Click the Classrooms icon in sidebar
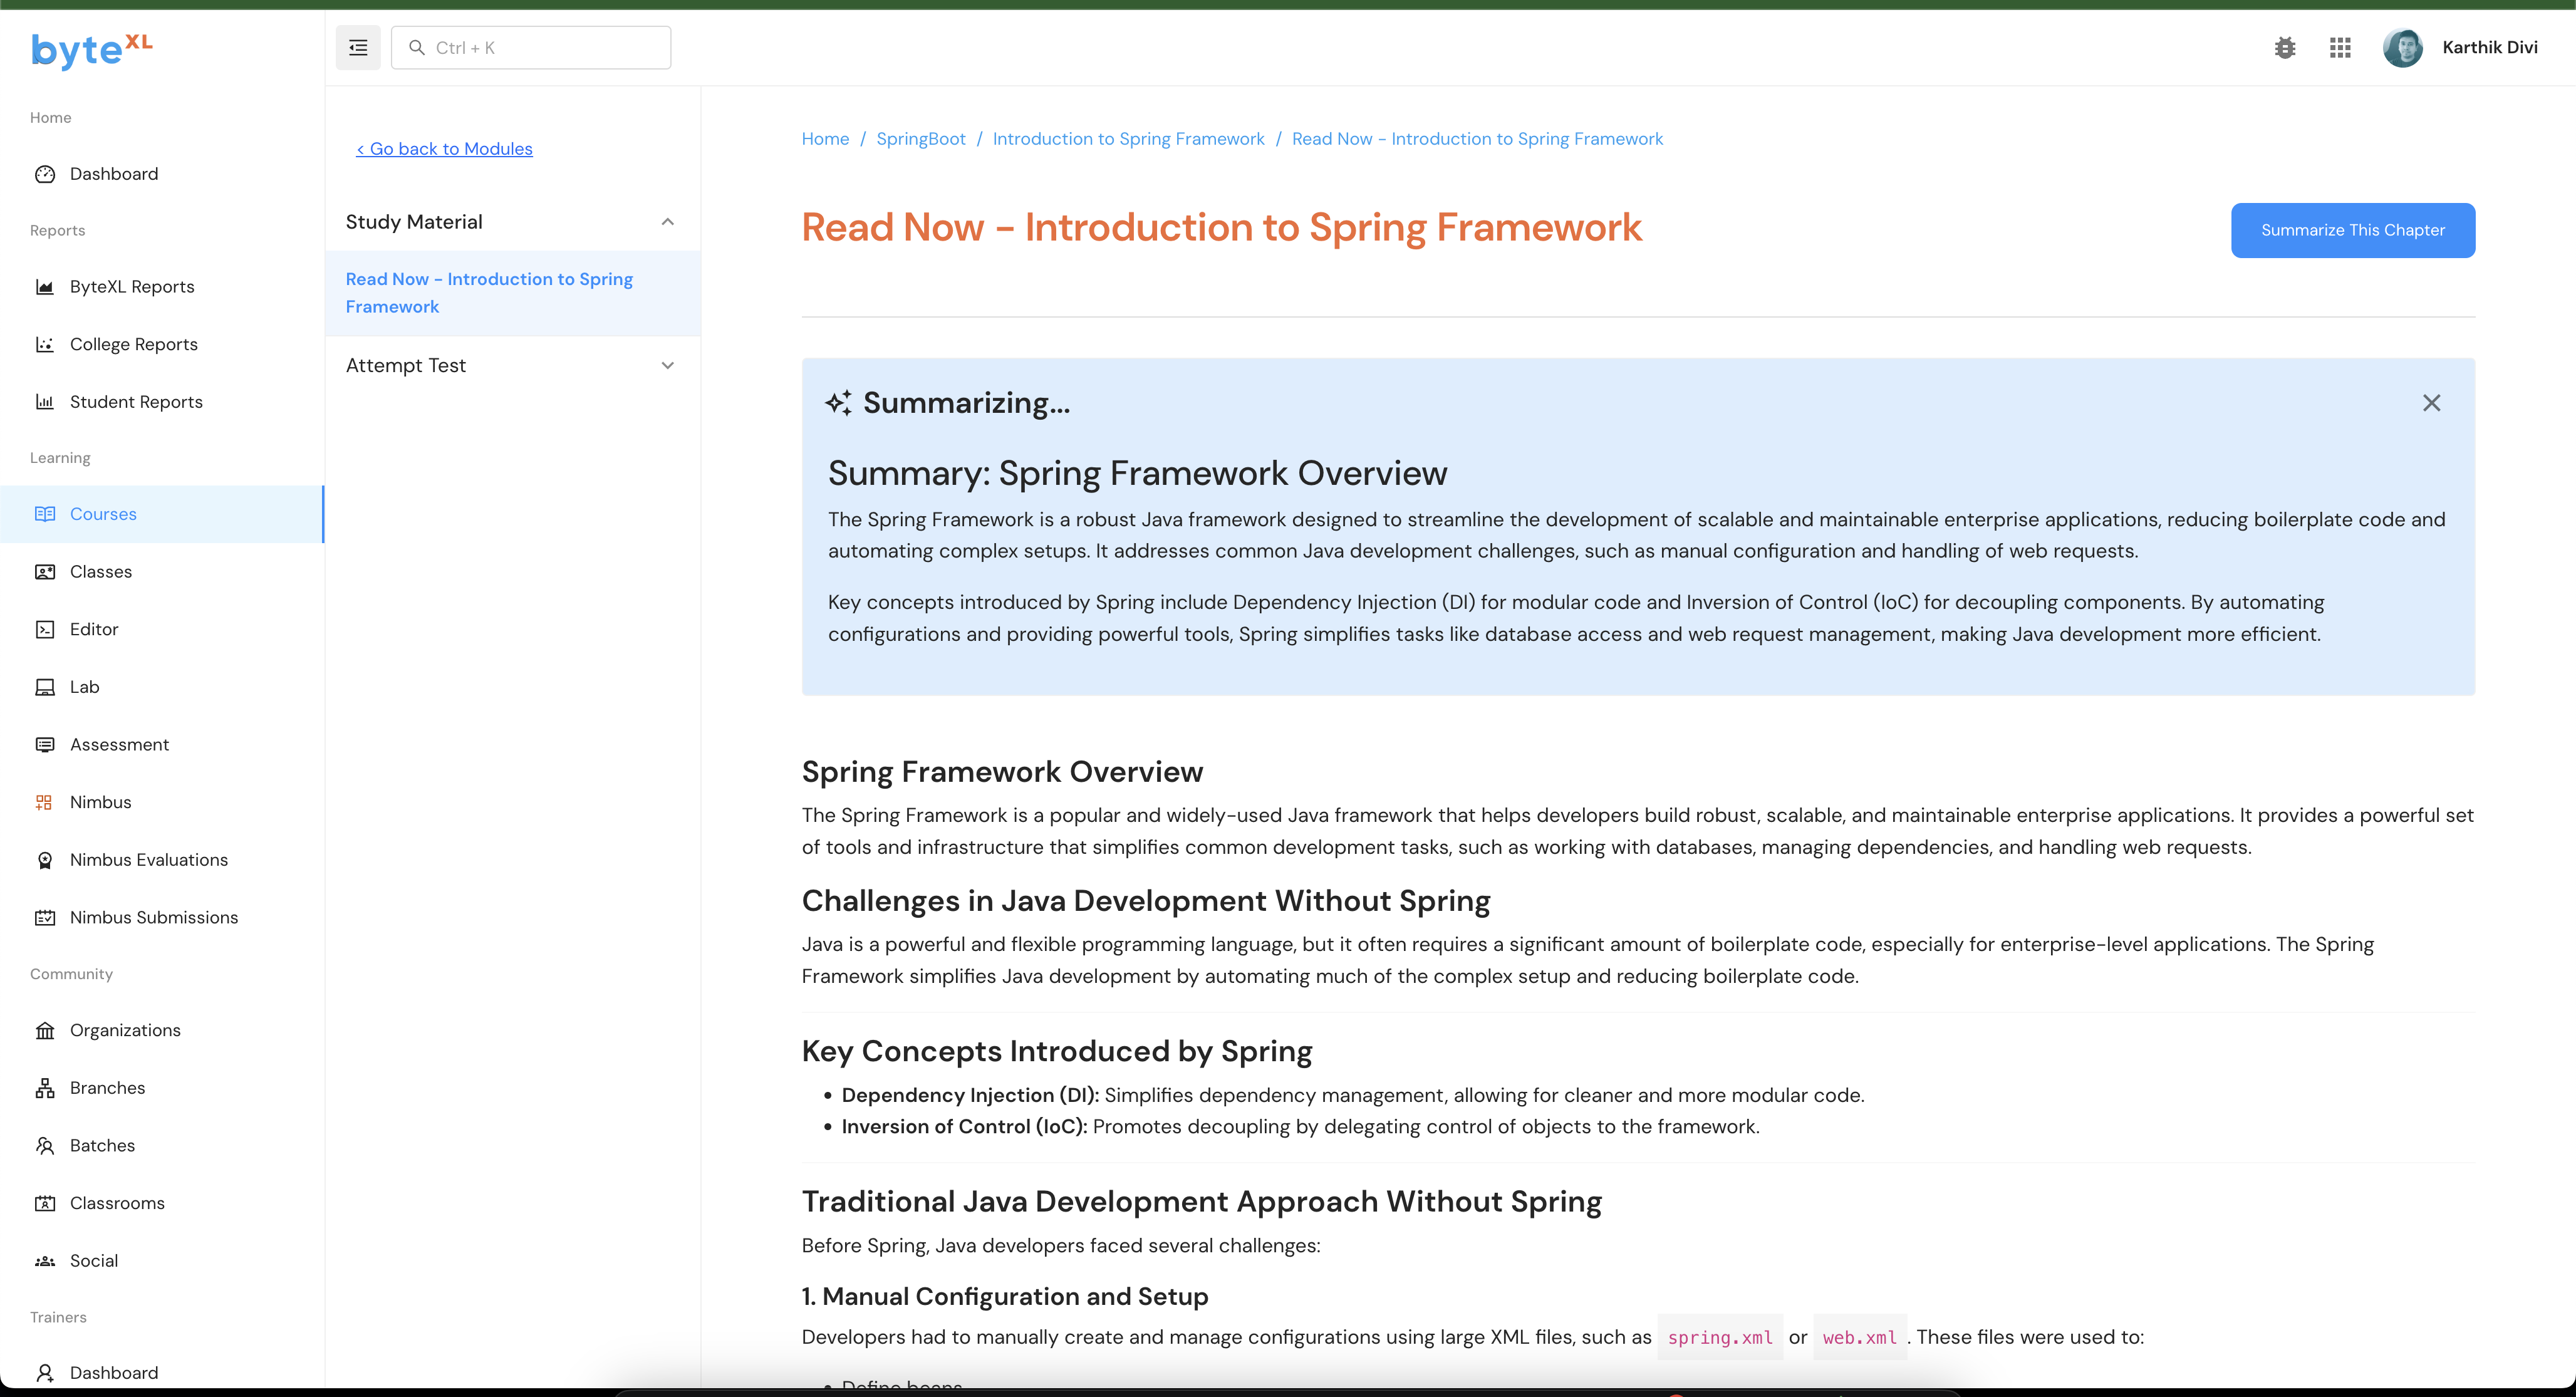Screen dimensions: 2576x1397 pos(45,1204)
